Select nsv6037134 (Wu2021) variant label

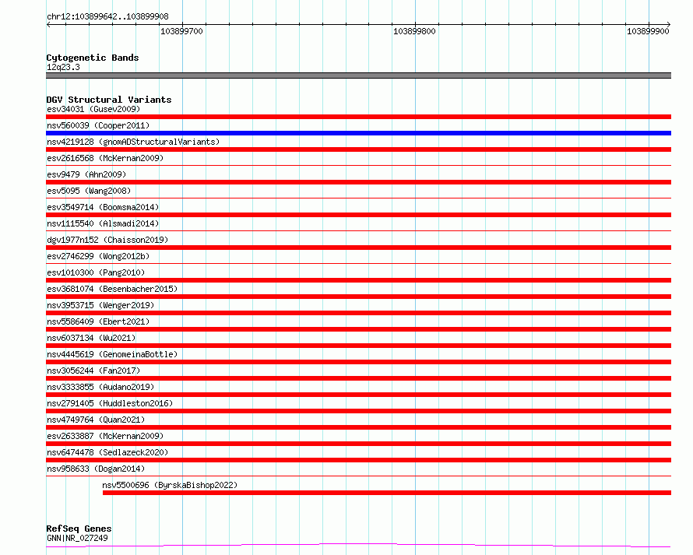[x=91, y=338]
